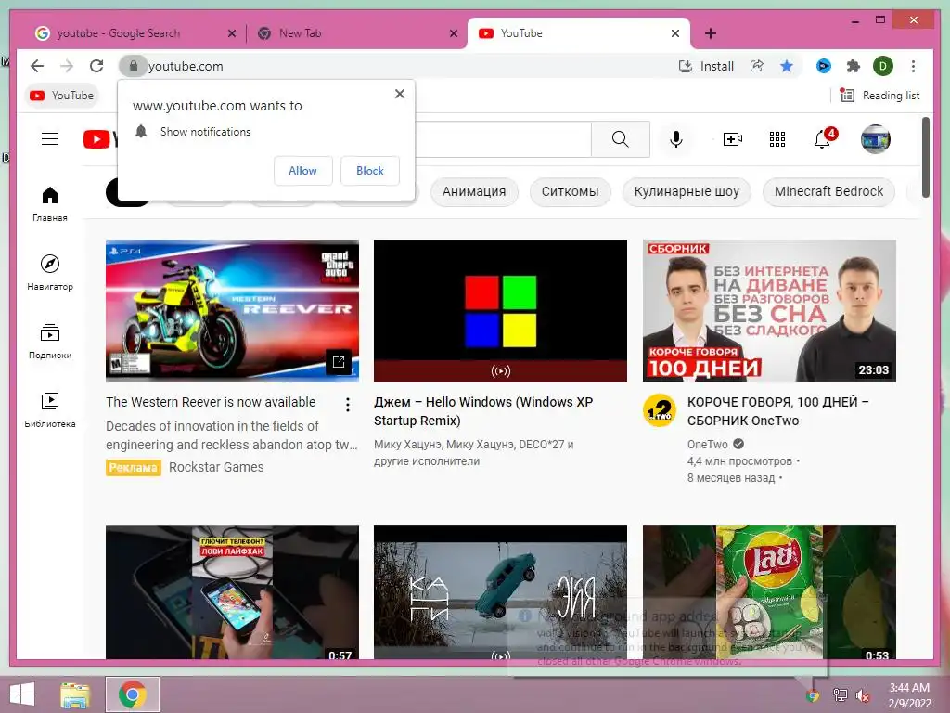Open the three-dot options for the Western Reever ad

pos(347,405)
